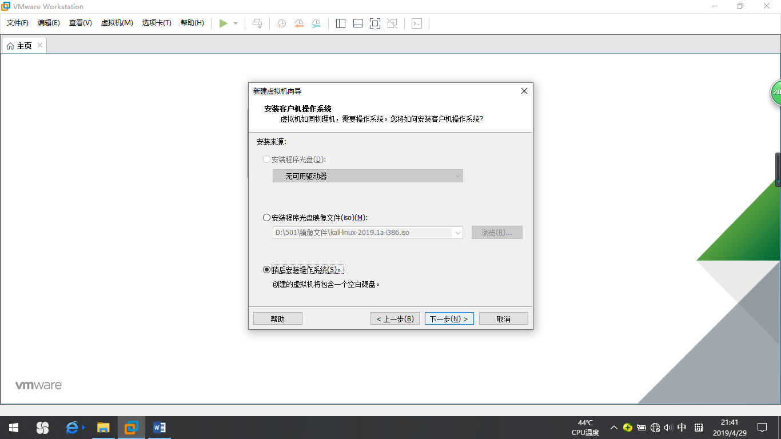Open the 选项卡(T) menu

pos(157,23)
